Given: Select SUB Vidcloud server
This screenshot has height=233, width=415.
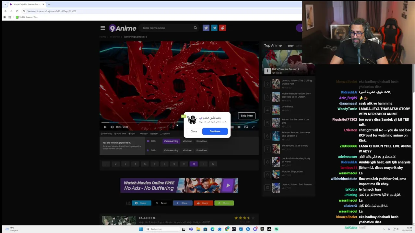Looking at the screenshot, I should click(187, 141).
